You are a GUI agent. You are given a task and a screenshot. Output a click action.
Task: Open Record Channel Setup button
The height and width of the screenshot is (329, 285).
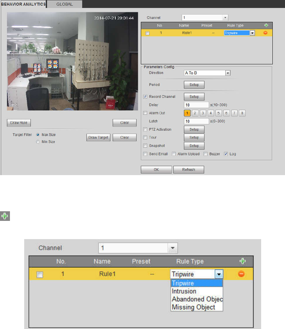pyautogui.click(x=194, y=97)
